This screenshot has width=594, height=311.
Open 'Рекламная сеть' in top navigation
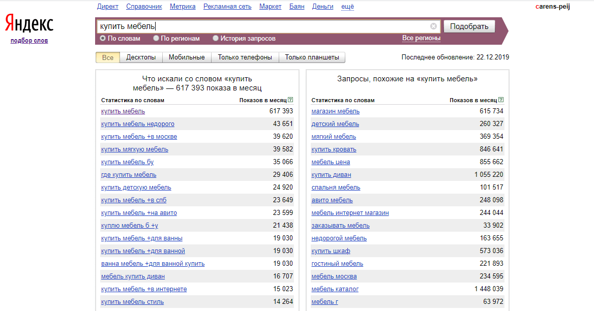[x=227, y=7]
